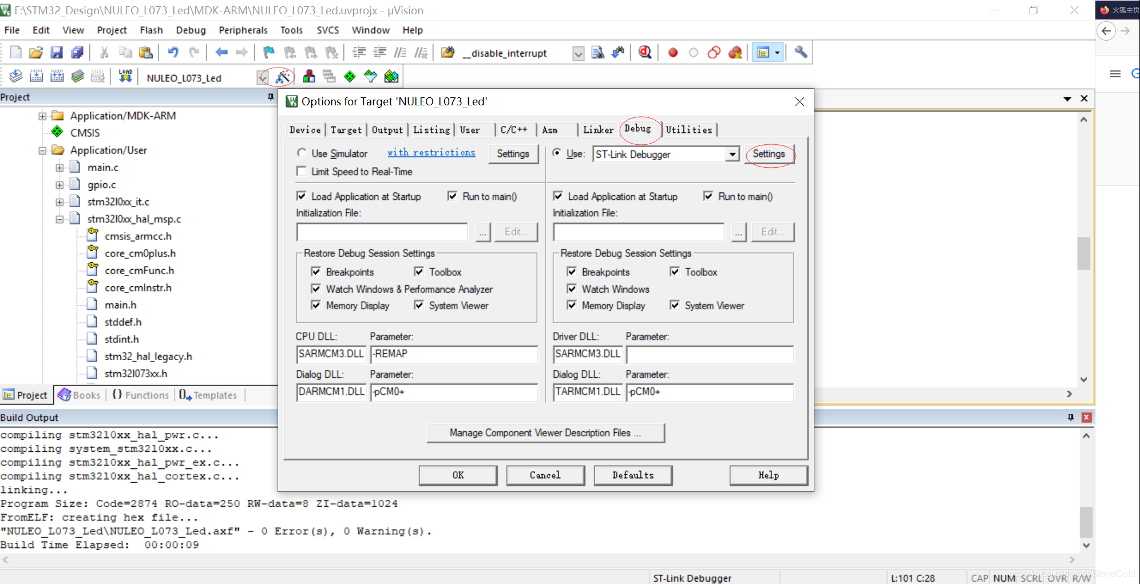This screenshot has height=584, width=1140.
Task: Toggle the debugger-side Watch Windows checkbox
Action: coord(572,289)
